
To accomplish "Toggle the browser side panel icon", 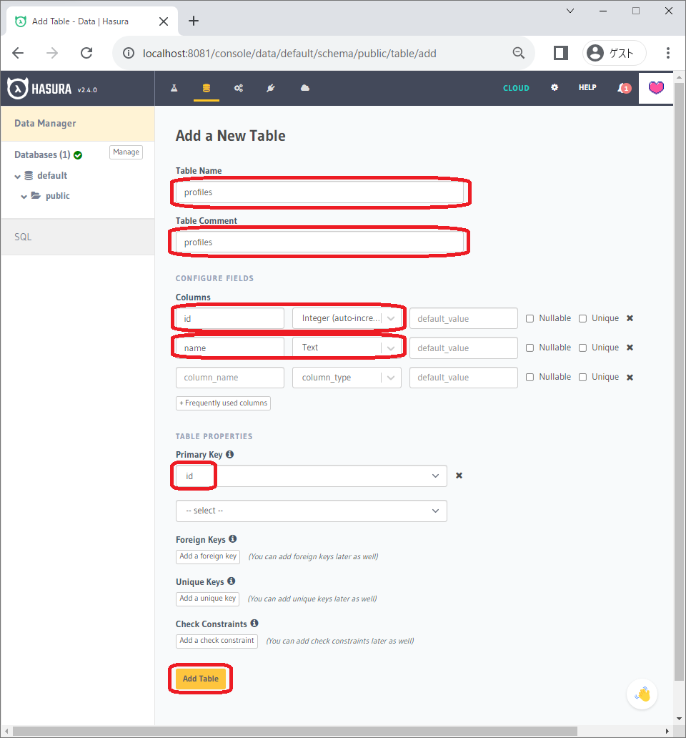I will 560,53.
